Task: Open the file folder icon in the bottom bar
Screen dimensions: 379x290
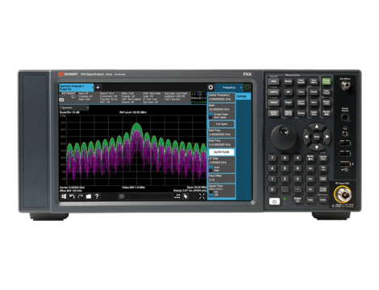Action: pyautogui.click(x=89, y=197)
